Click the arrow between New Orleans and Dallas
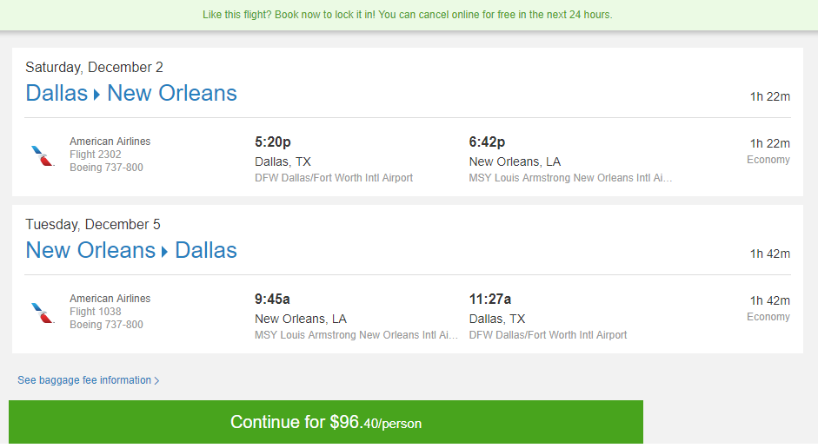818x448 pixels. tap(165, 252)
